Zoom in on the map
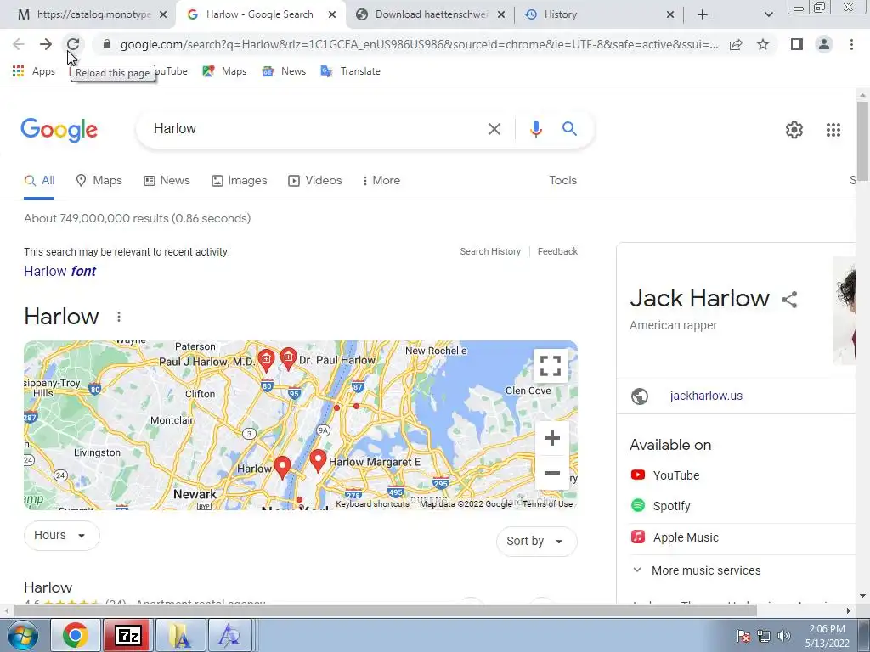 551,438
